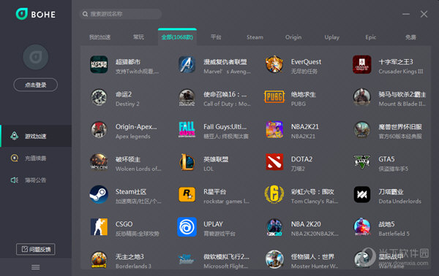
Task: Open the Dota Underlords icon
Action: point(362,194)
